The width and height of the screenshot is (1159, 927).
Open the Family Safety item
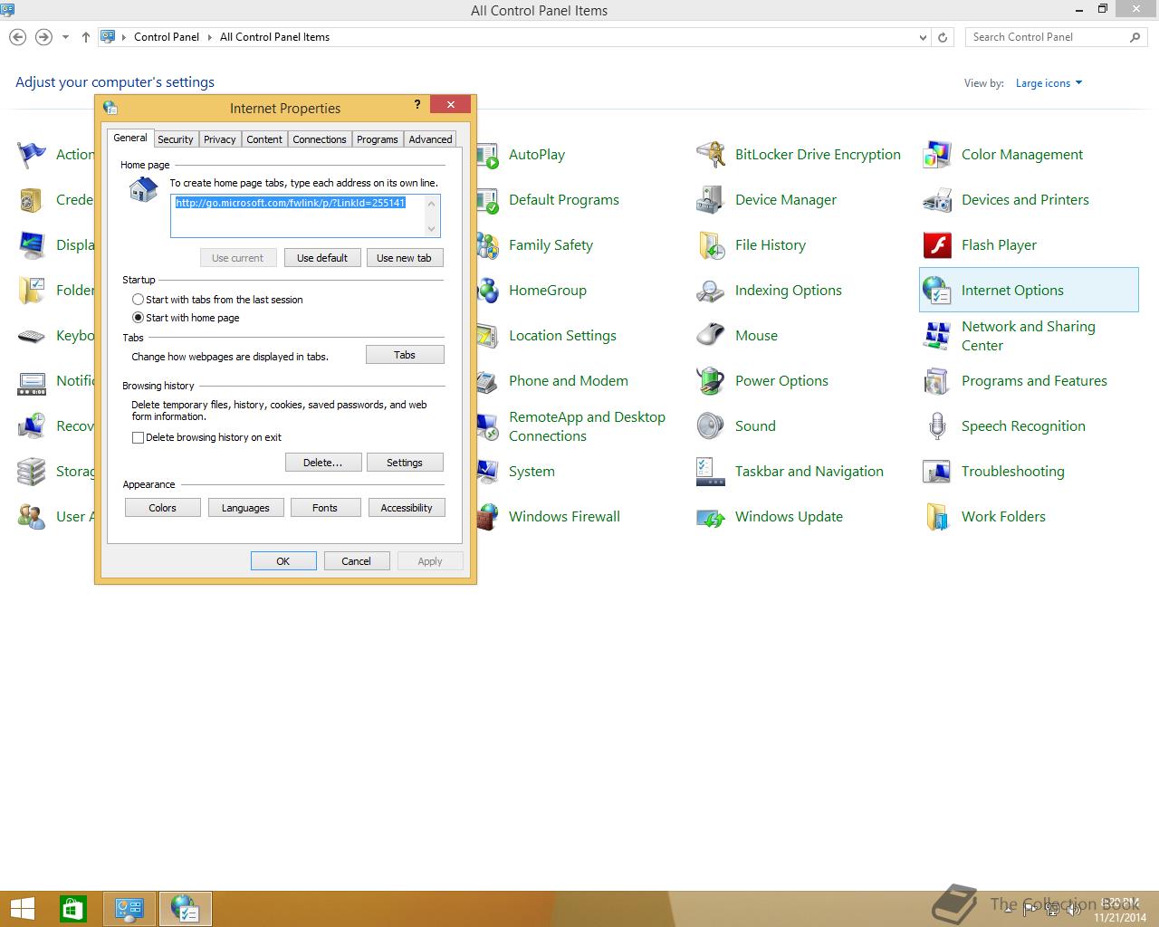click(551, 245)
